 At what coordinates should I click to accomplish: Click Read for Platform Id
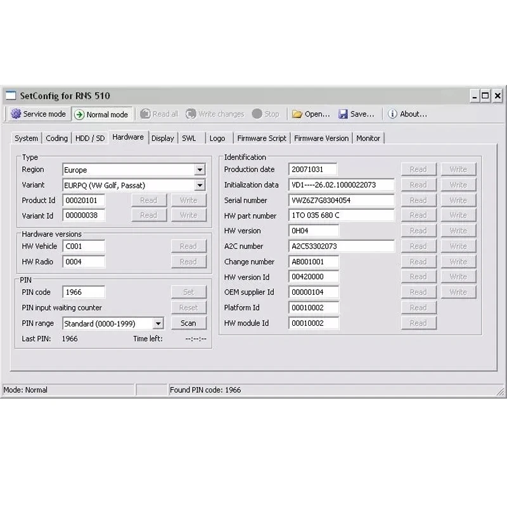(x=418, y=307)
